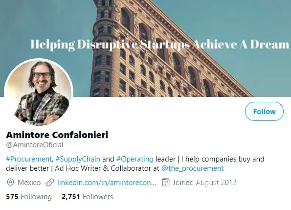
Task: View the 2,751 Followers list
Action: (x=87, y=197)
